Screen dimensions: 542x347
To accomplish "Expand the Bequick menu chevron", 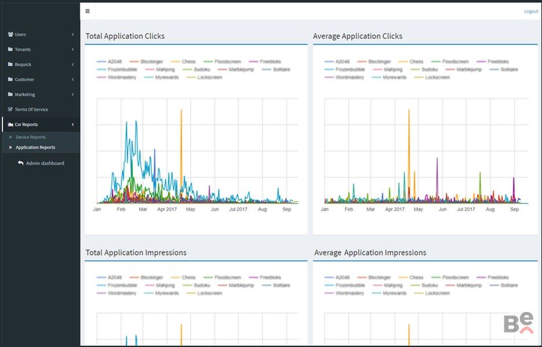I will 72,64.
